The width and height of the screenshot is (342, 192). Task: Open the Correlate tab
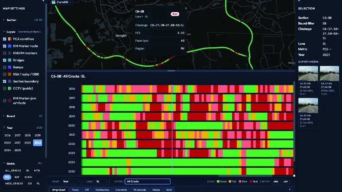click(121, 190)
